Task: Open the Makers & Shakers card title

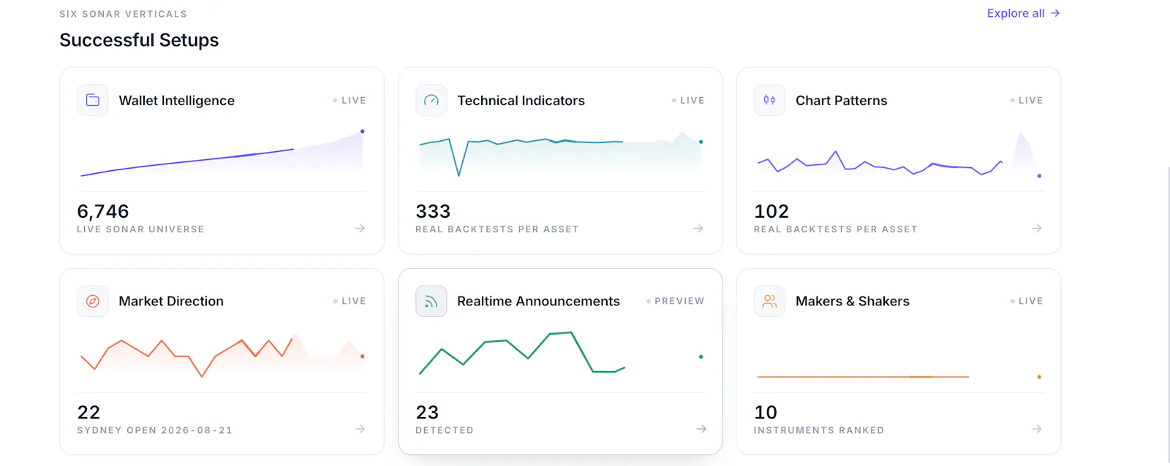Action: point(853,301)
